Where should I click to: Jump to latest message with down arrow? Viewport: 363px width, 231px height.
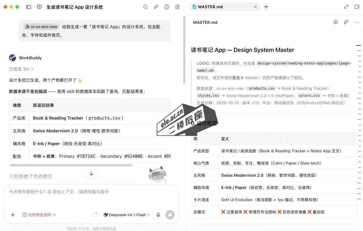tap(91, 174)
